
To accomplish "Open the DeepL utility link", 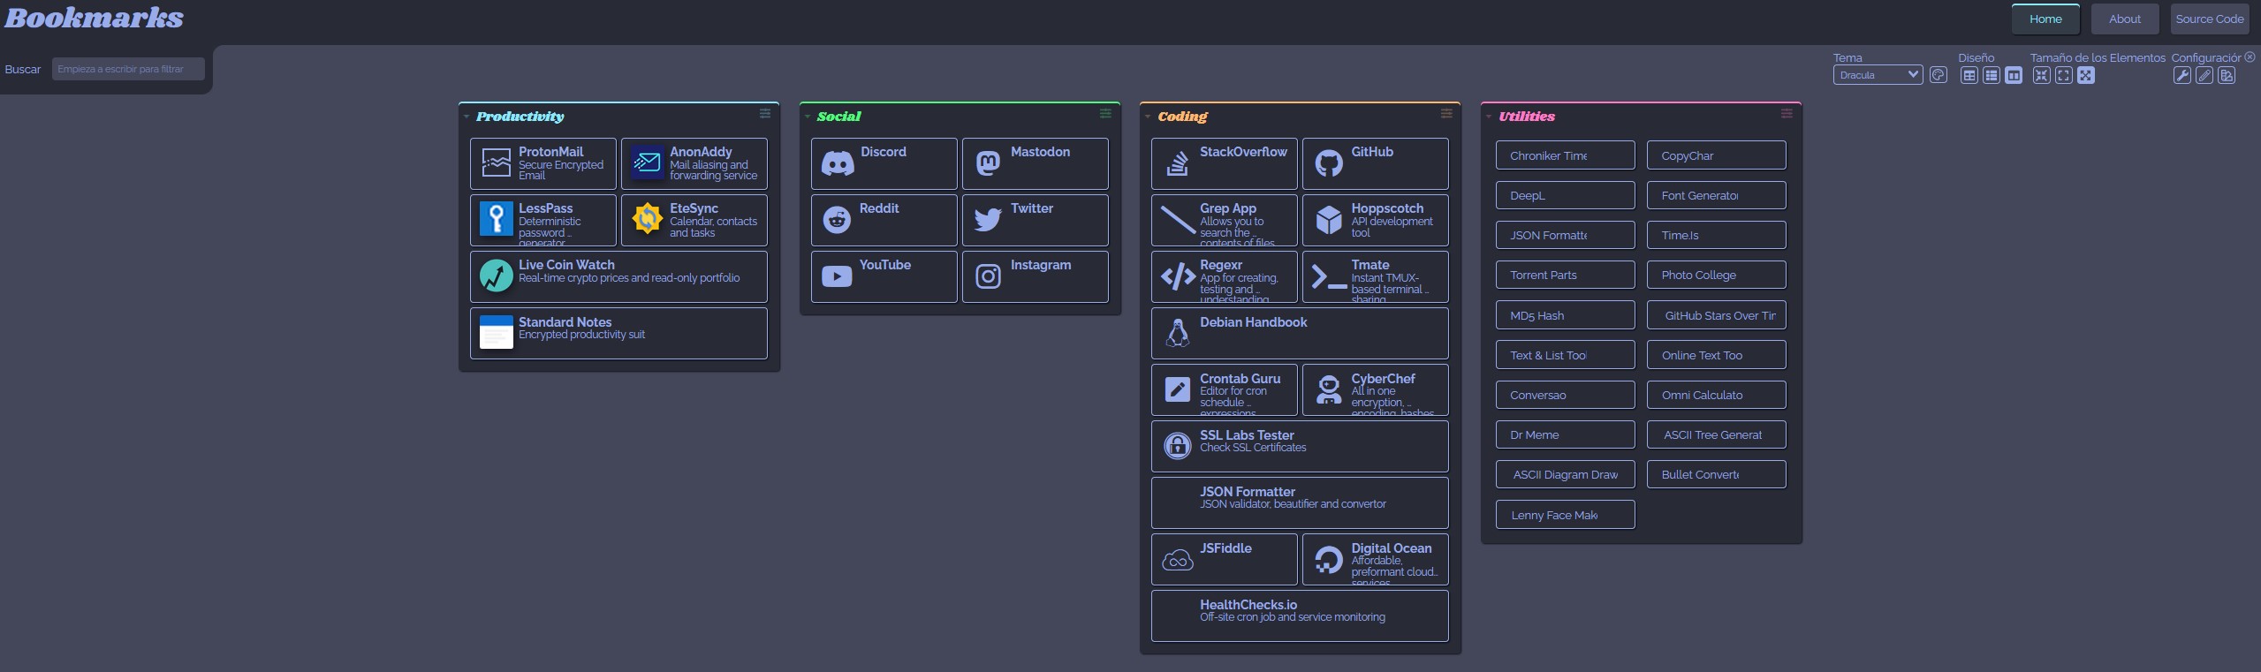I will (x=1565, y=195).
